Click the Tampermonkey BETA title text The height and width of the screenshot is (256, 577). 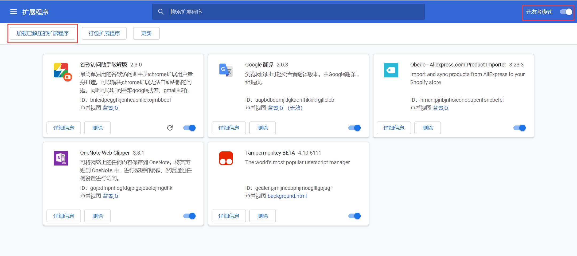[x=270, y=153]
